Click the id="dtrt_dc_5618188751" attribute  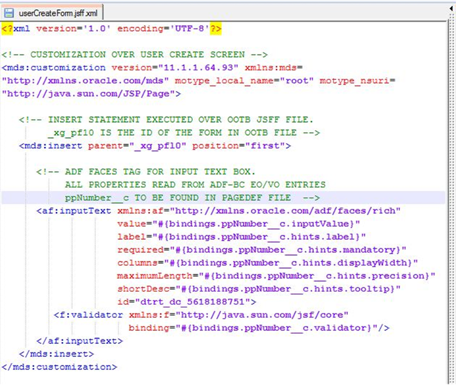[184, 302]
